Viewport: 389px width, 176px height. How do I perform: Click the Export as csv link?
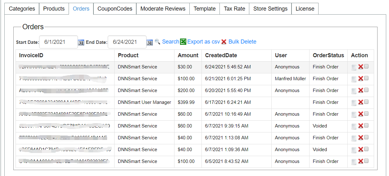click(203, 42)
